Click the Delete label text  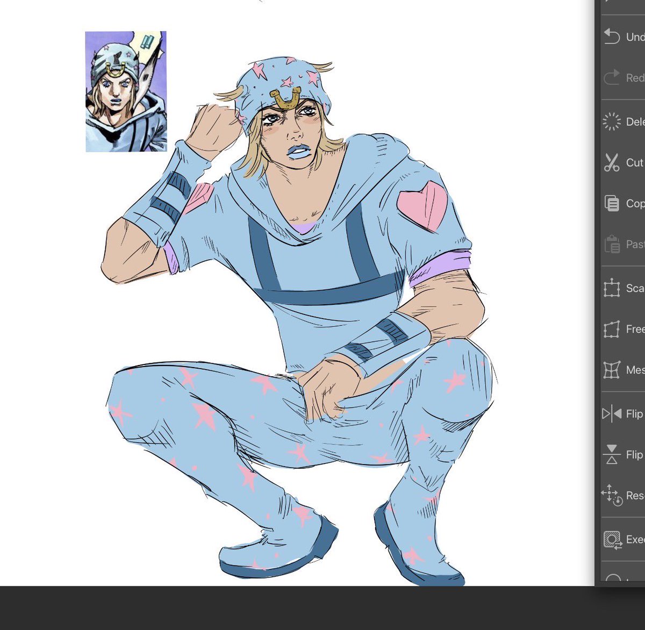pos(635,121)
